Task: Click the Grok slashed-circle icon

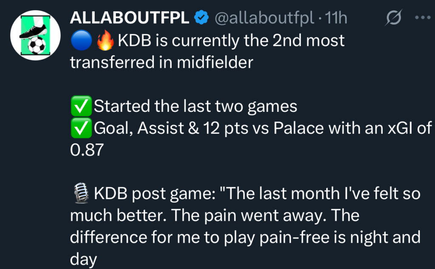Action: pyautogui.click(x=392, y=18)
